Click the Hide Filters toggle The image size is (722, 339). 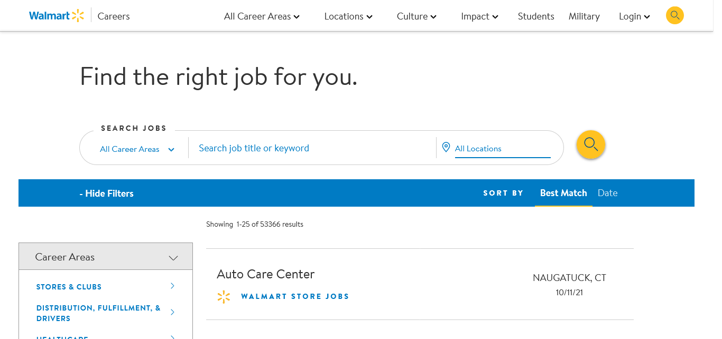tap(106, 193)
